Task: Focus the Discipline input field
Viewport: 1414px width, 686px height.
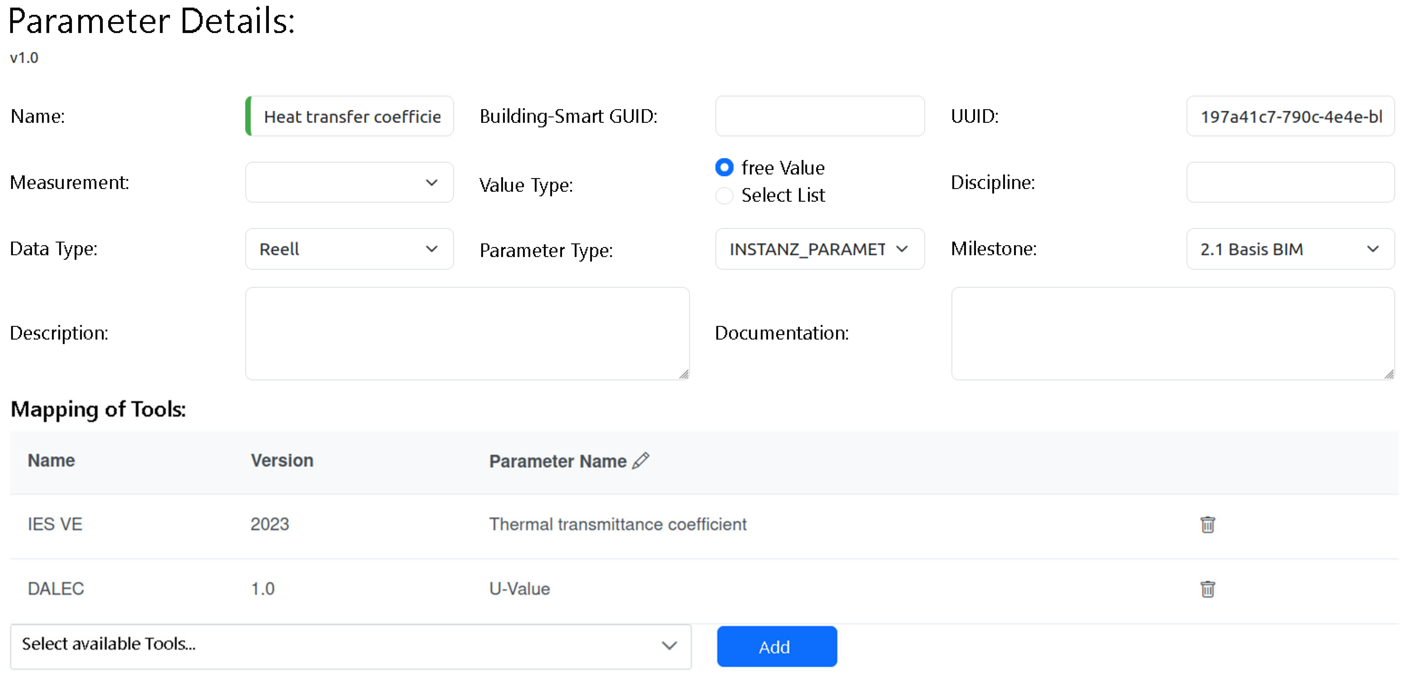Action: 1290,182
